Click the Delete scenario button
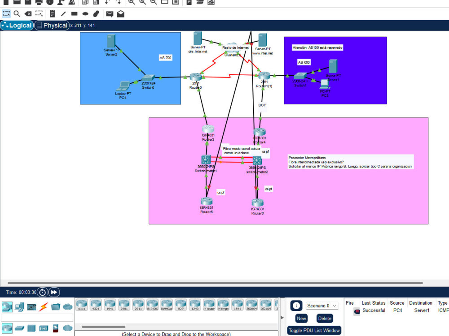The height and width of the screenshot is (336, 449). (325, 318)
